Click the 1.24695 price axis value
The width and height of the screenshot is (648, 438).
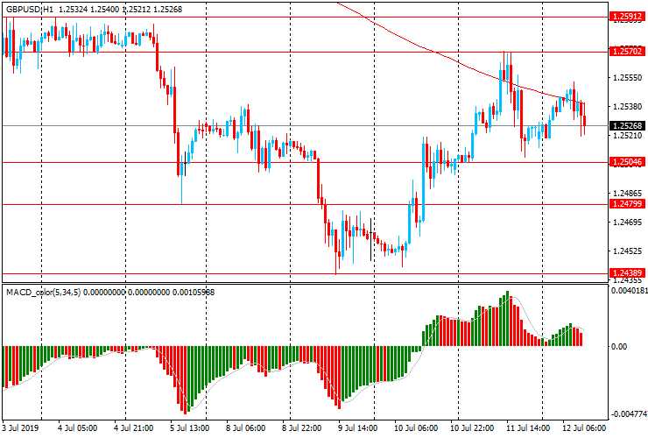point(628,223)
